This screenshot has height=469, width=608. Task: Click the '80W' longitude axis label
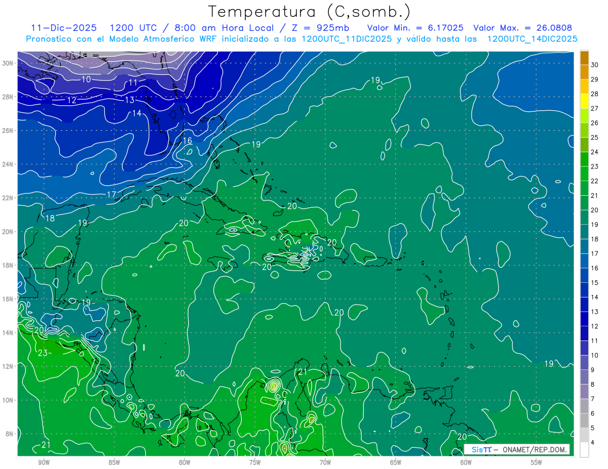(x=184, y=462)
